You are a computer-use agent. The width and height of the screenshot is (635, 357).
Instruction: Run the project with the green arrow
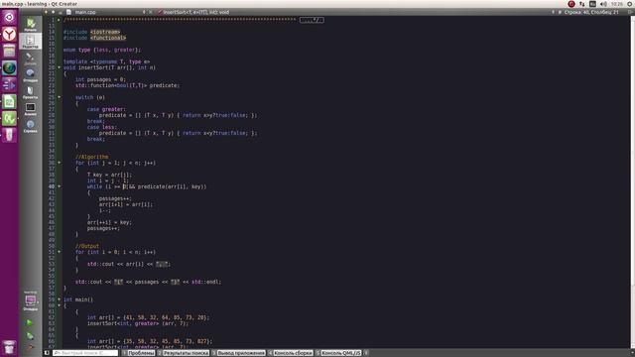coord(30,322)
